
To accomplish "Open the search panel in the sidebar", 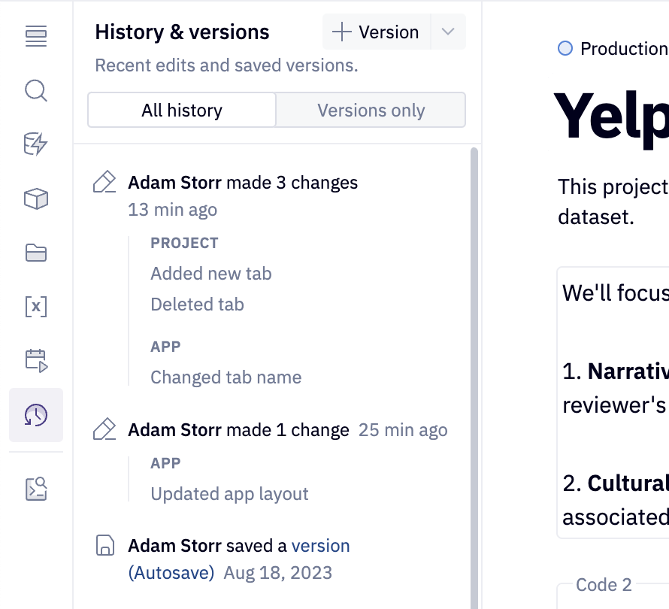I will (35, 91).
